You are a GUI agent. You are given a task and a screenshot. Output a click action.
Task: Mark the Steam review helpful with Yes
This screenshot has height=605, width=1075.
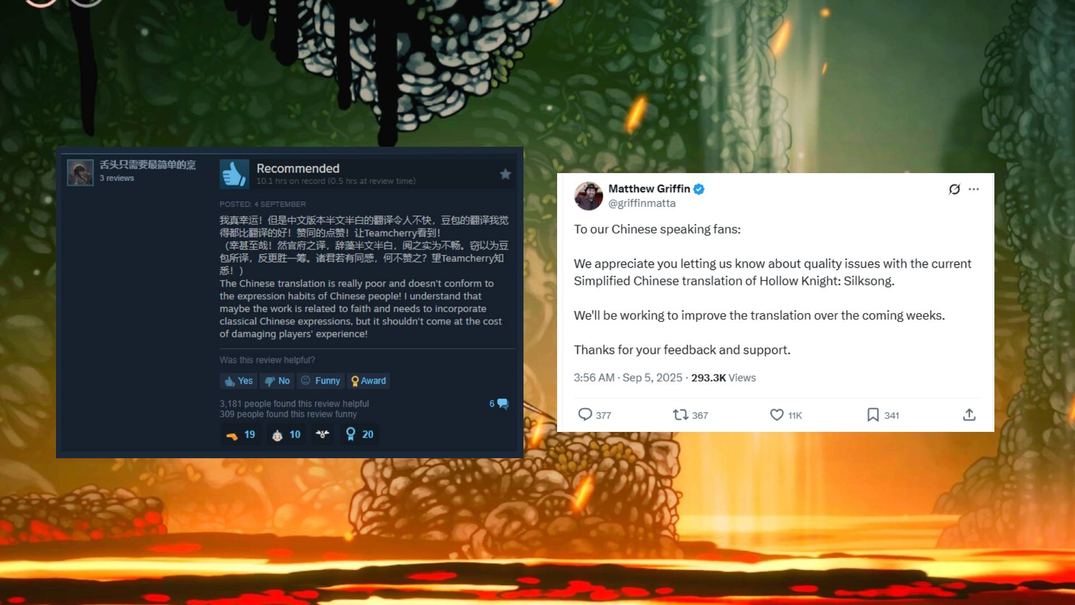click(x=239, y=381)
